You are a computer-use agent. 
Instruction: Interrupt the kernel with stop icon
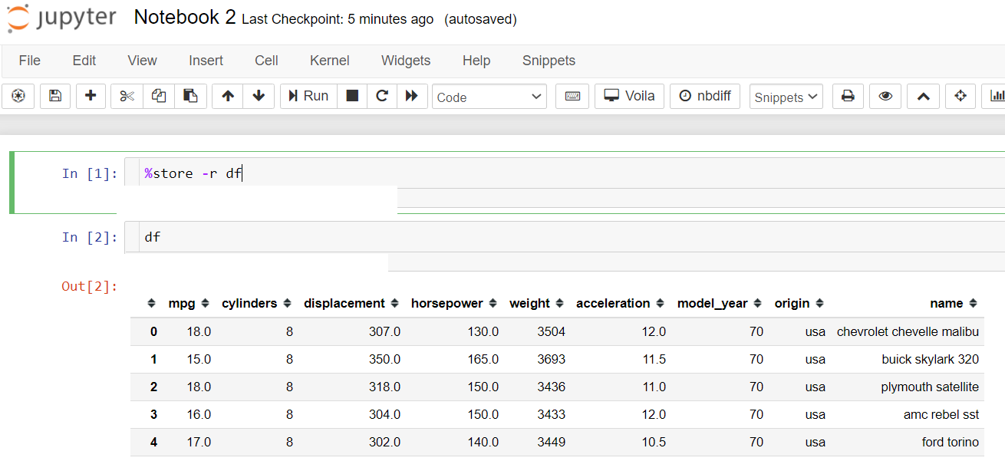click(x=352, y=96)
